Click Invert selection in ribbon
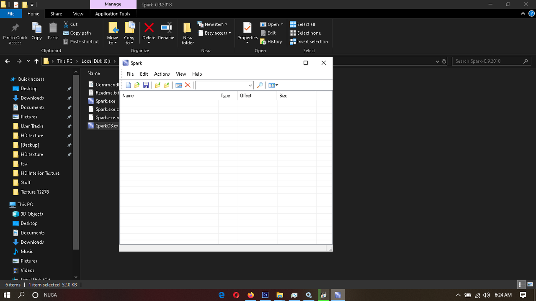536x301 pixels. [309, 42]
